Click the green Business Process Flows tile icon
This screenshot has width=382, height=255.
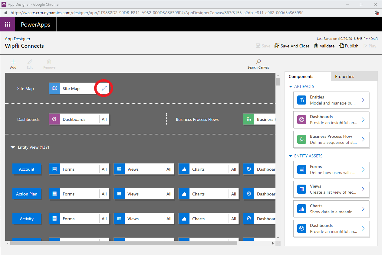pyautogui.click(x=249, y=119)
